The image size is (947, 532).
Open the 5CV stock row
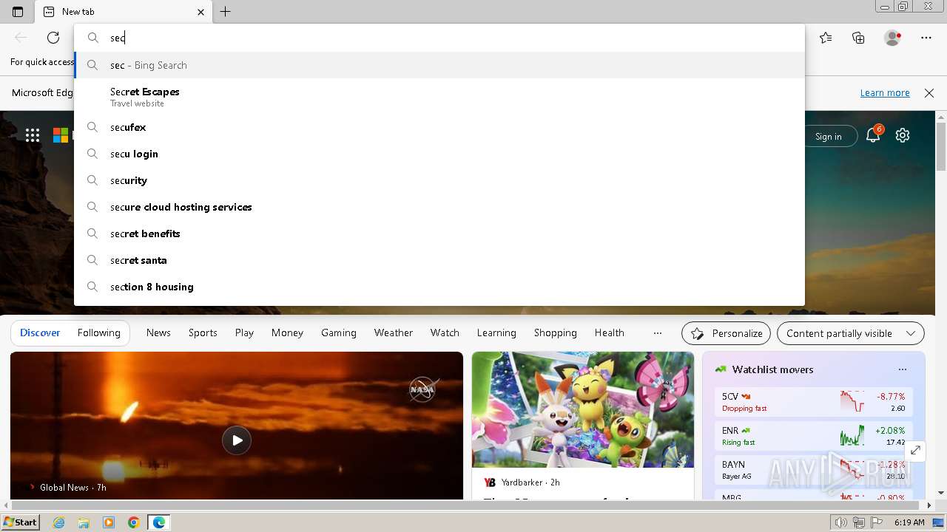pyautogui.click(x=813, y=402)
